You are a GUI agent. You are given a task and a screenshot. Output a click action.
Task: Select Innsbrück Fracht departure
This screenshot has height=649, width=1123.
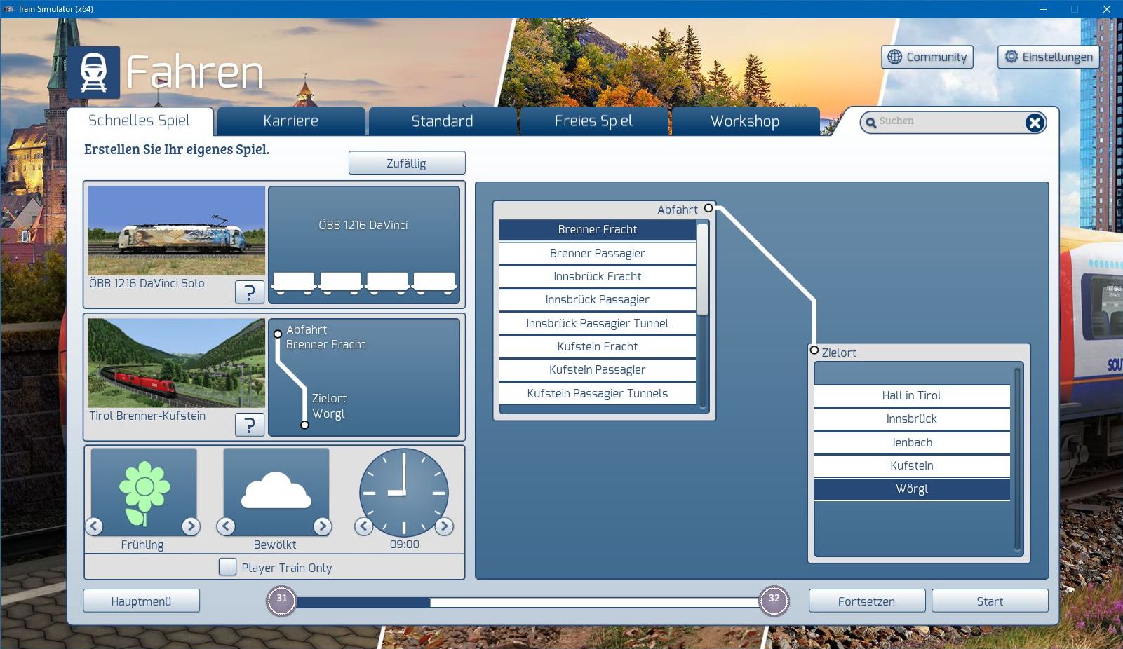point(598,277)
